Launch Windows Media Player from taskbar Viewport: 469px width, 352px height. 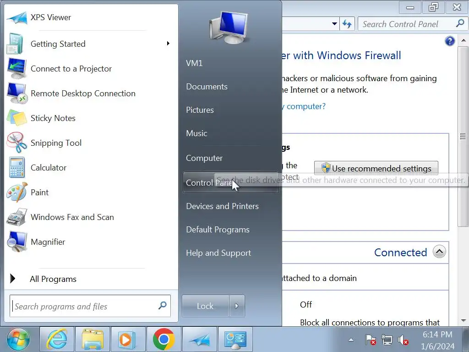pos(128,340)
